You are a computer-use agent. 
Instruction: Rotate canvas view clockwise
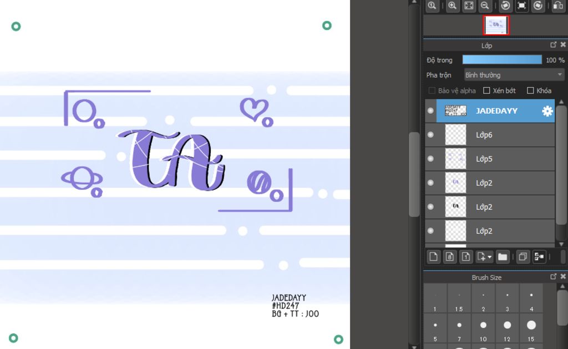pos(538,6)
